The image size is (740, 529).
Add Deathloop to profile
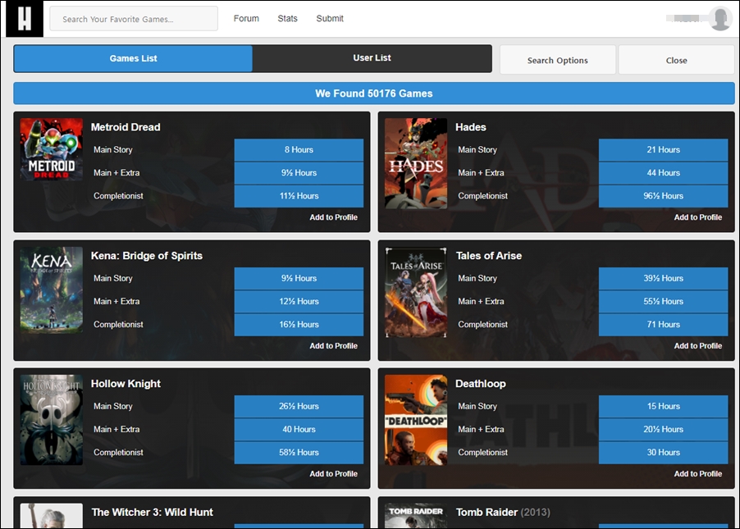coord(697,473)
